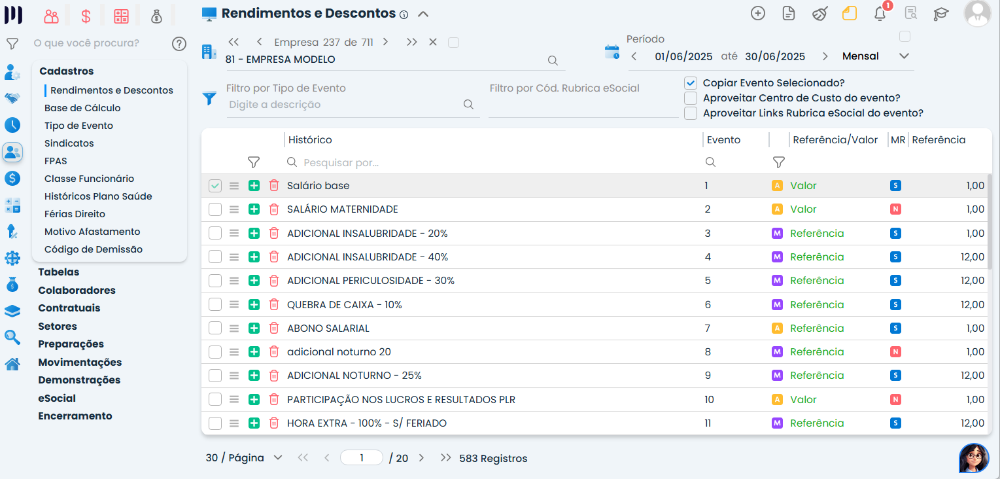Select the QUEBRA DE CAIXA - 10% row checkbox
Viewport: 1000px width, 479px height.
point(215,304)
